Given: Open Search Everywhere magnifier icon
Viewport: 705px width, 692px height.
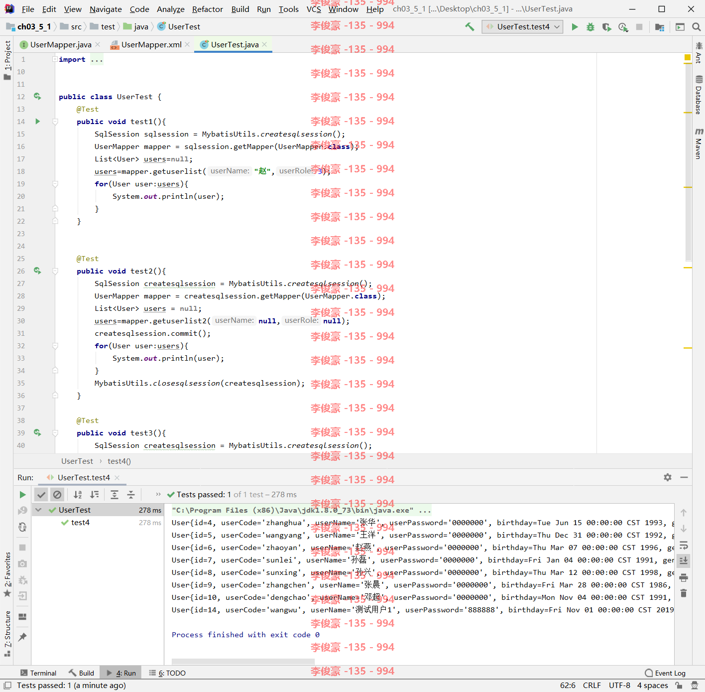Looking at the screenshot, I should point(697,27).
